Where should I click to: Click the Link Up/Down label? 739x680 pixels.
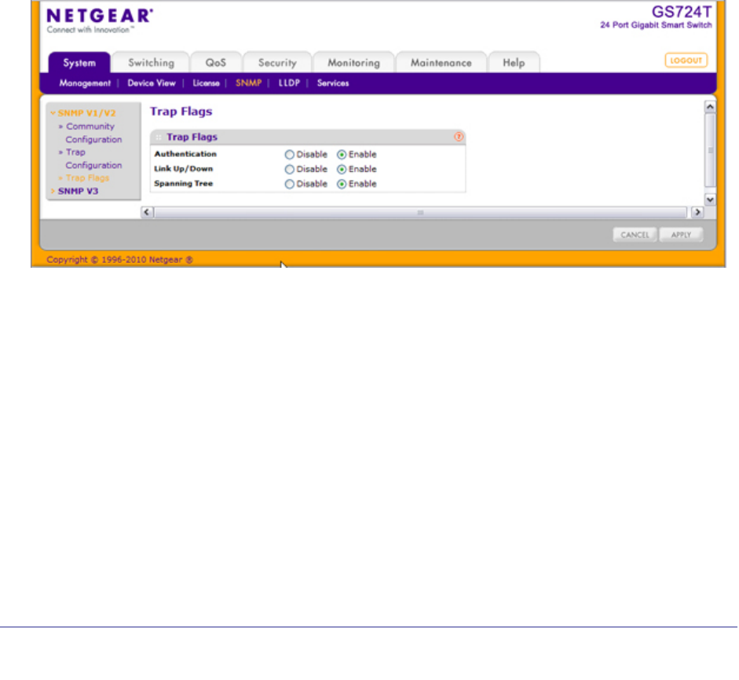click(183, 169)
